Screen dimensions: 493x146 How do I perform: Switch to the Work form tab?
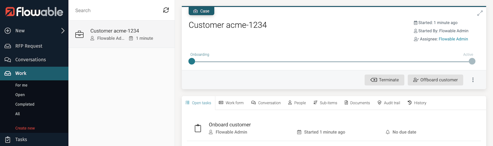point(231,103)
